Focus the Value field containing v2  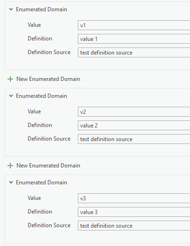[x=134, y=111]
